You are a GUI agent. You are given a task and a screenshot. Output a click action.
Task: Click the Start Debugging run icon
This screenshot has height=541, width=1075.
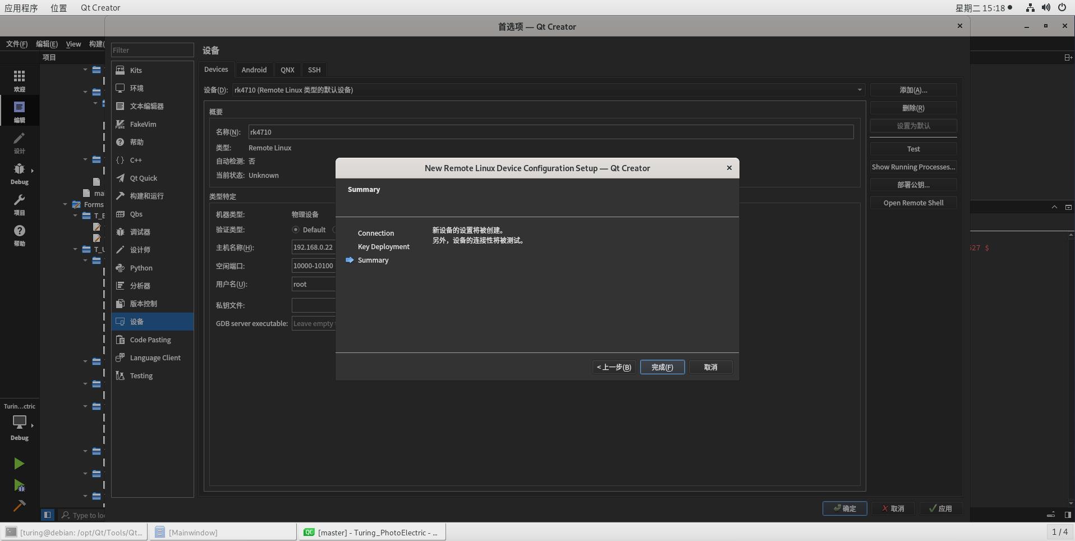click(x=19, y=485)
